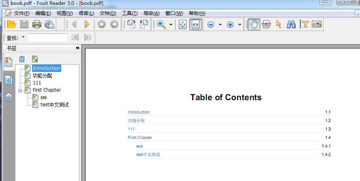Open the 窗口(W) menu
Screen dimensions: 360x181
(x=174, y=13)
